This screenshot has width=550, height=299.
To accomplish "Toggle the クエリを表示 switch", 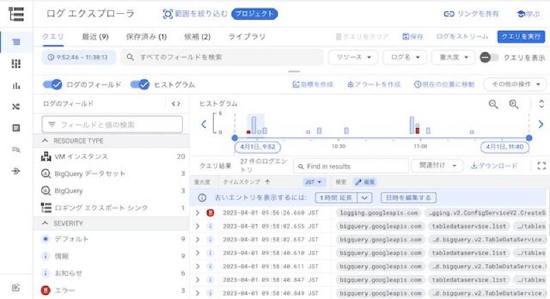I will coord(489,57).
